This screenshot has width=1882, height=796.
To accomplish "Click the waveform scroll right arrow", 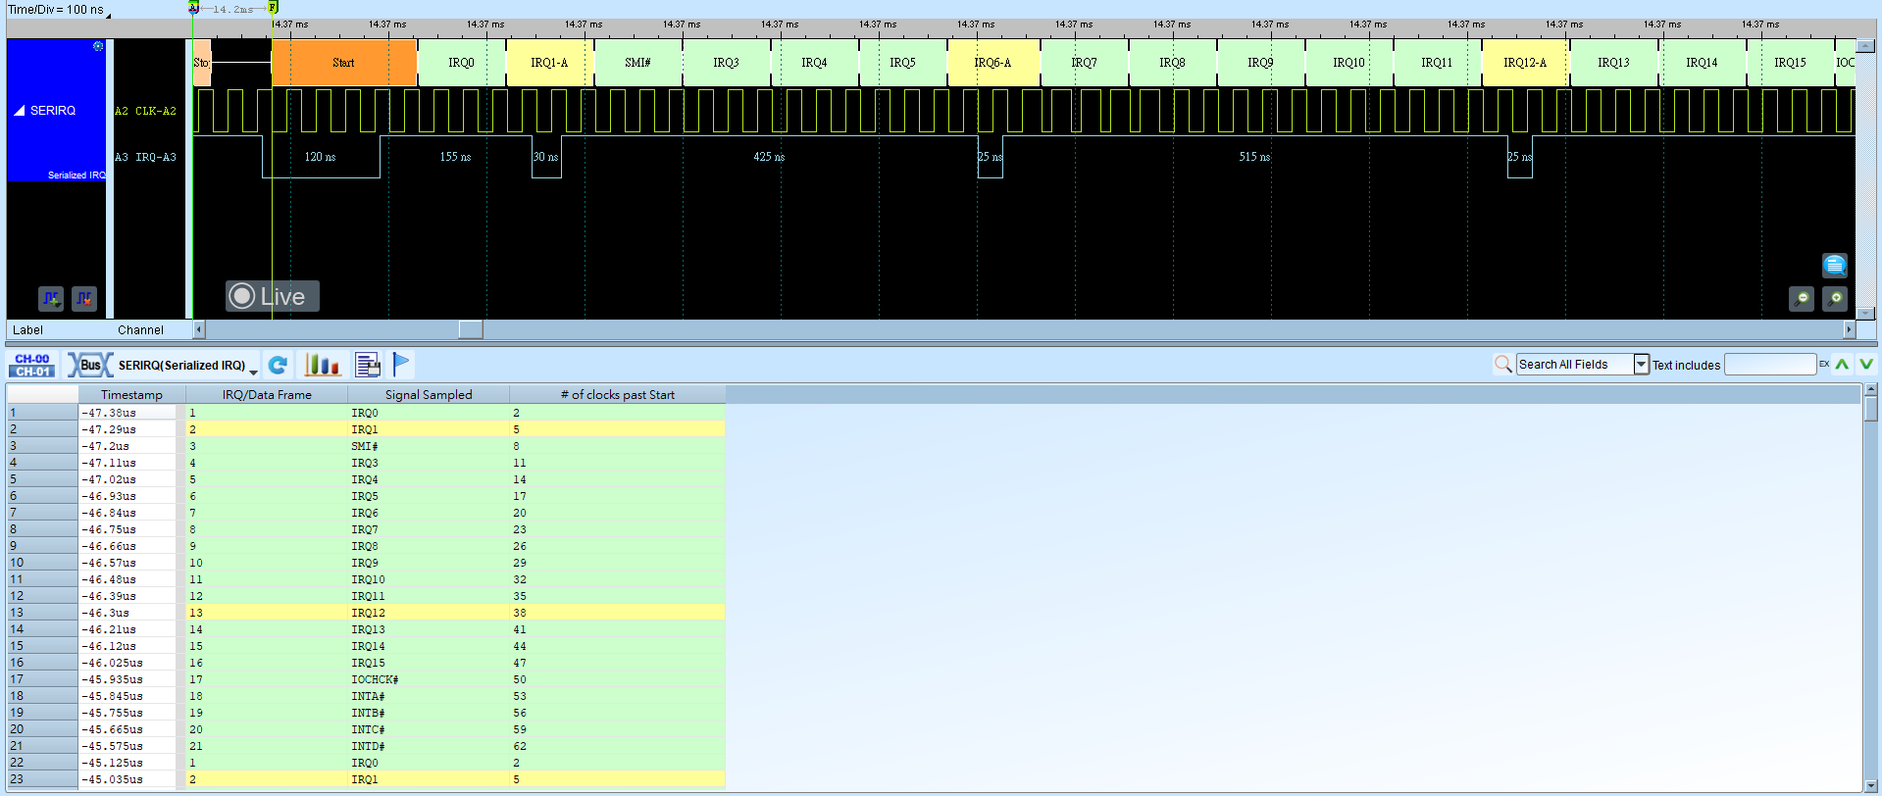I will (1849, 329).
